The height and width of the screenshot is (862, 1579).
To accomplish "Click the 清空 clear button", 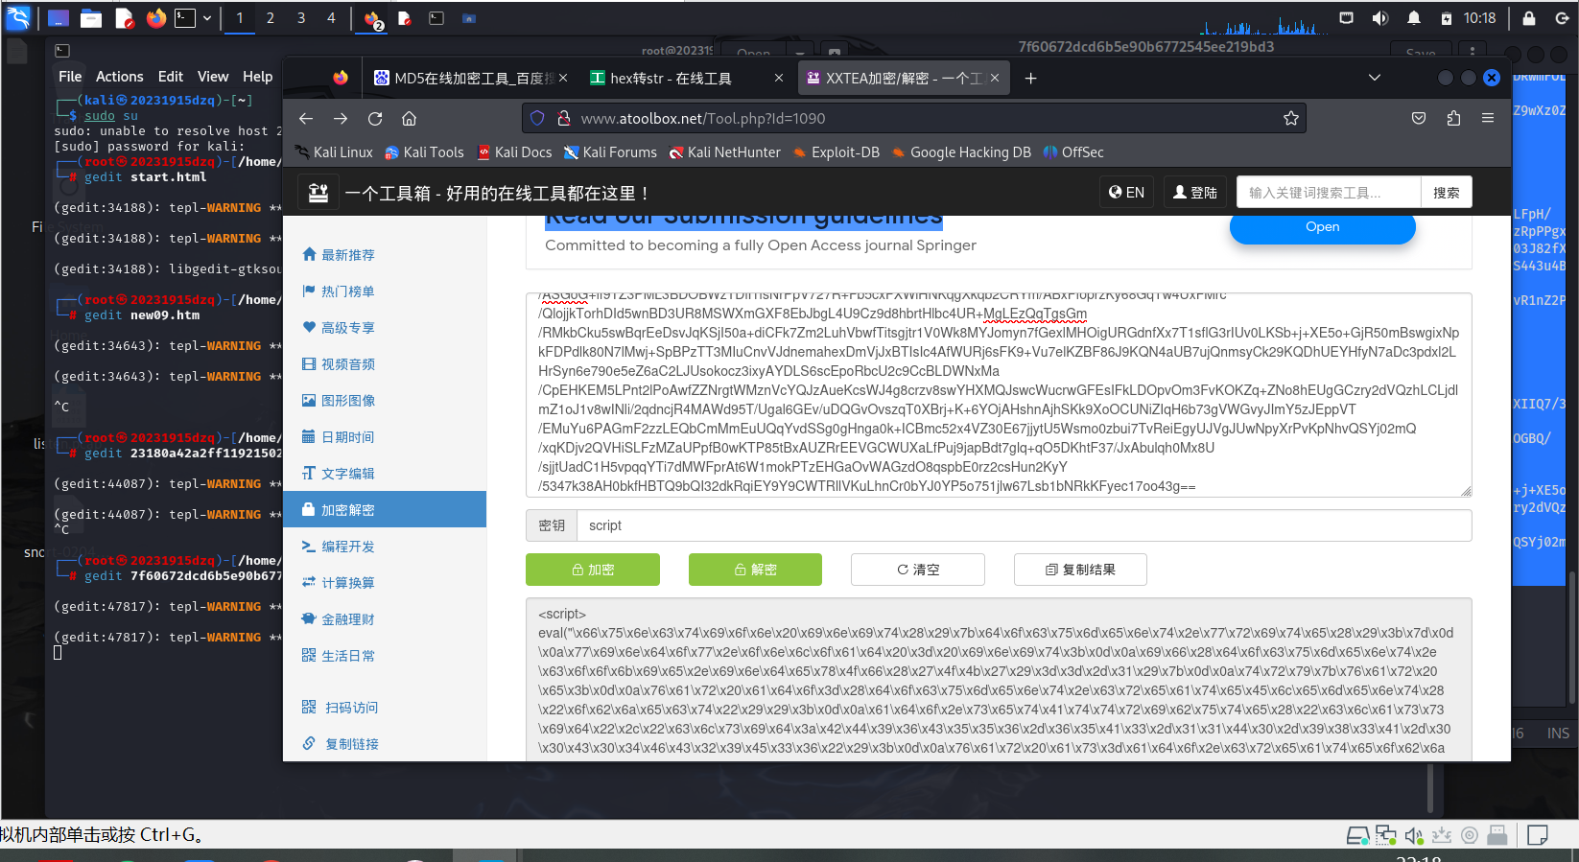I will click(918, 570).
